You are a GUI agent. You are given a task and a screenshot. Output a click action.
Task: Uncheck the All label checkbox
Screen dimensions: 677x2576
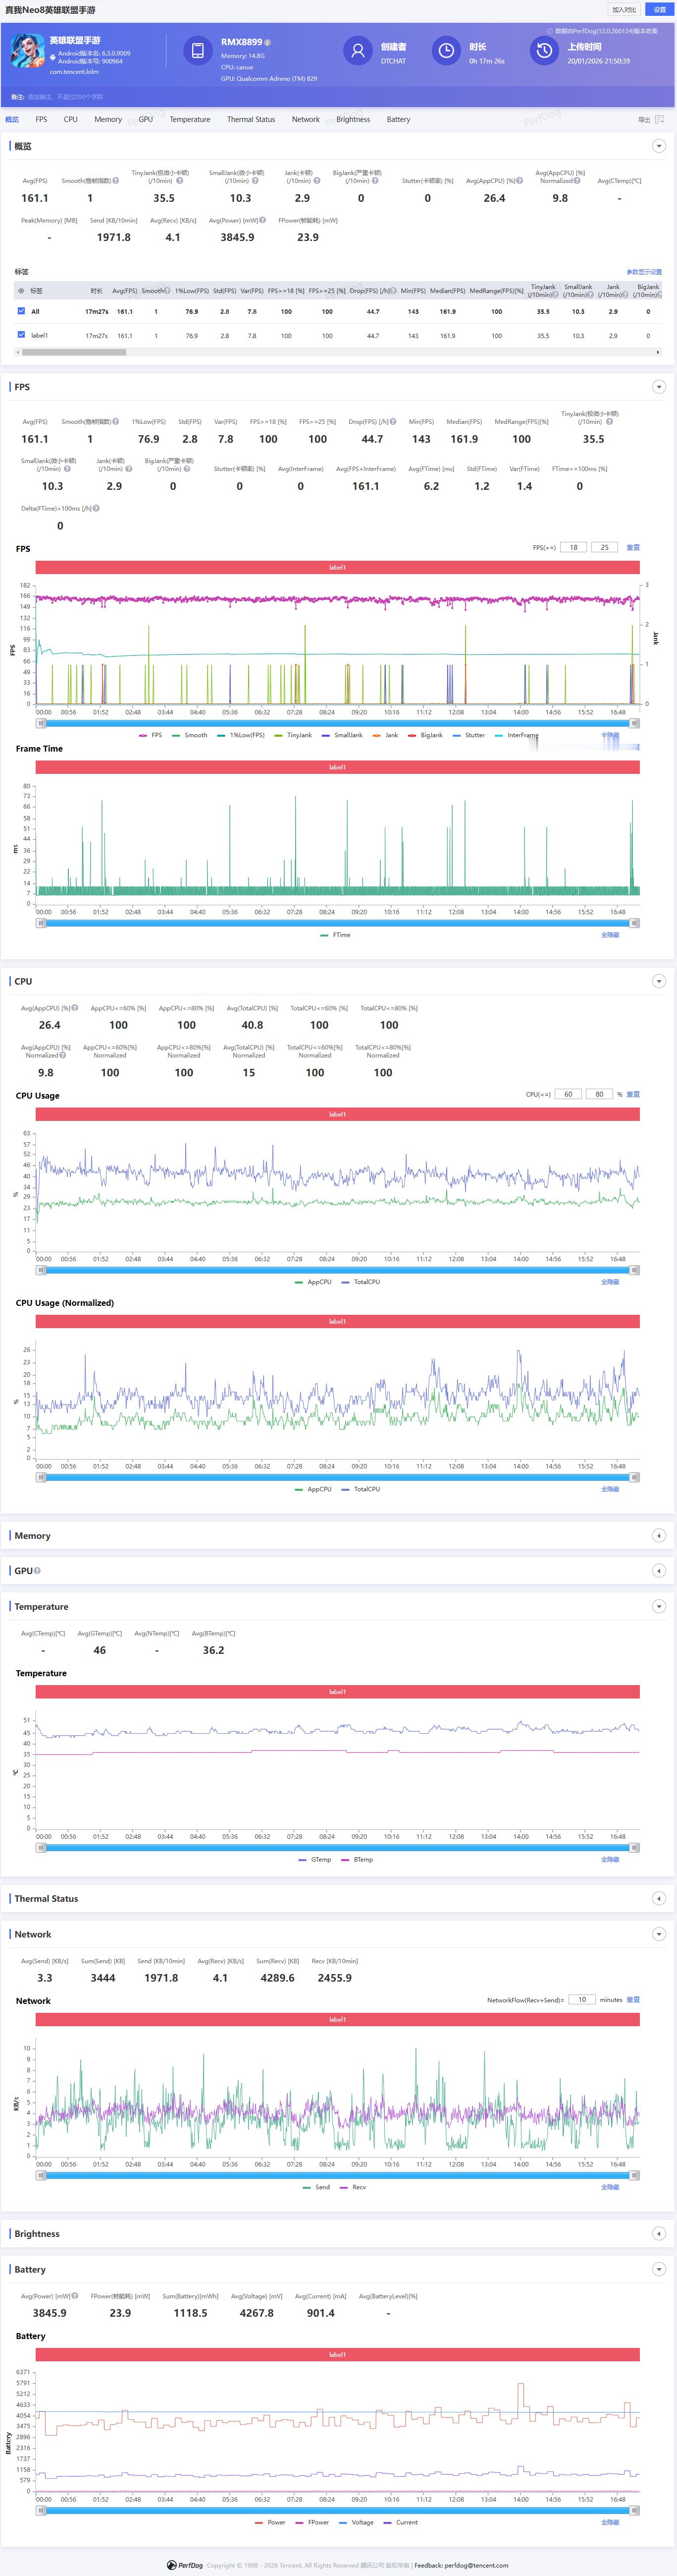pos(21,311)
